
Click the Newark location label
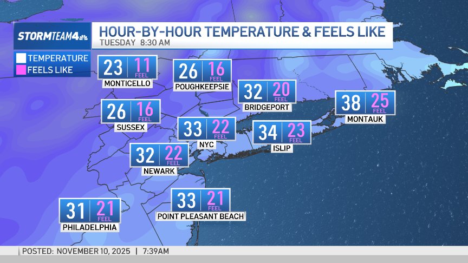[159, 171]
